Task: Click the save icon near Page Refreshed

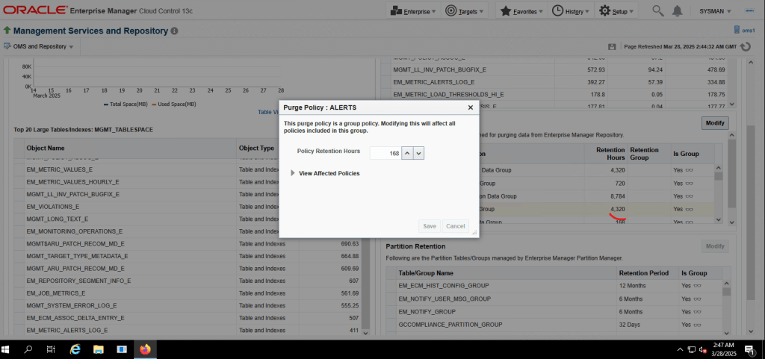Action: (x=612, y=46)
